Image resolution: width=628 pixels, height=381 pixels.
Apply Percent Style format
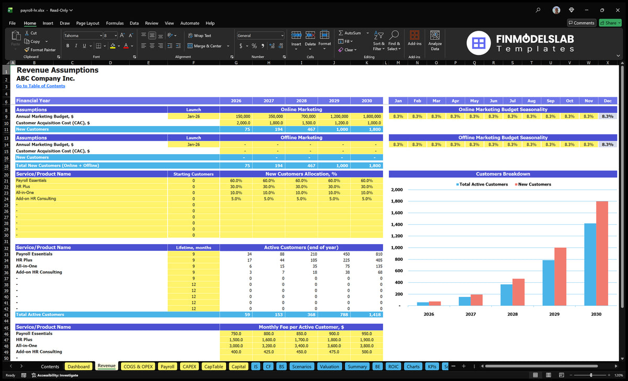point(254,46)
